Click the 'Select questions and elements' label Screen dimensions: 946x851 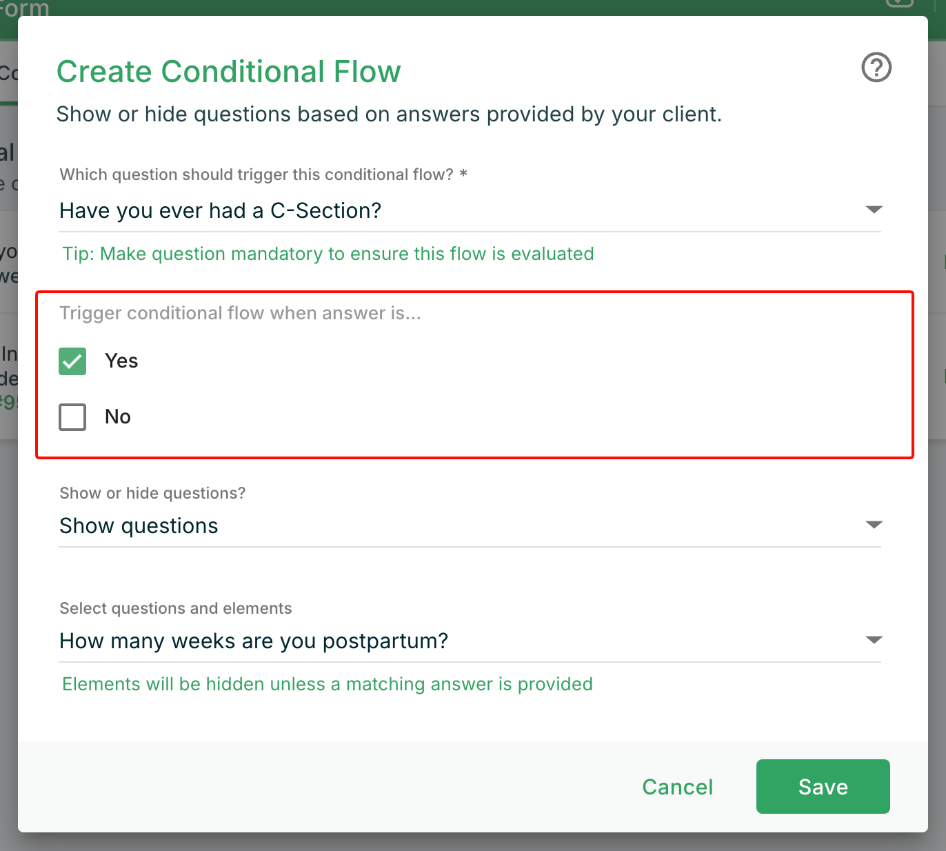[176, 608]
